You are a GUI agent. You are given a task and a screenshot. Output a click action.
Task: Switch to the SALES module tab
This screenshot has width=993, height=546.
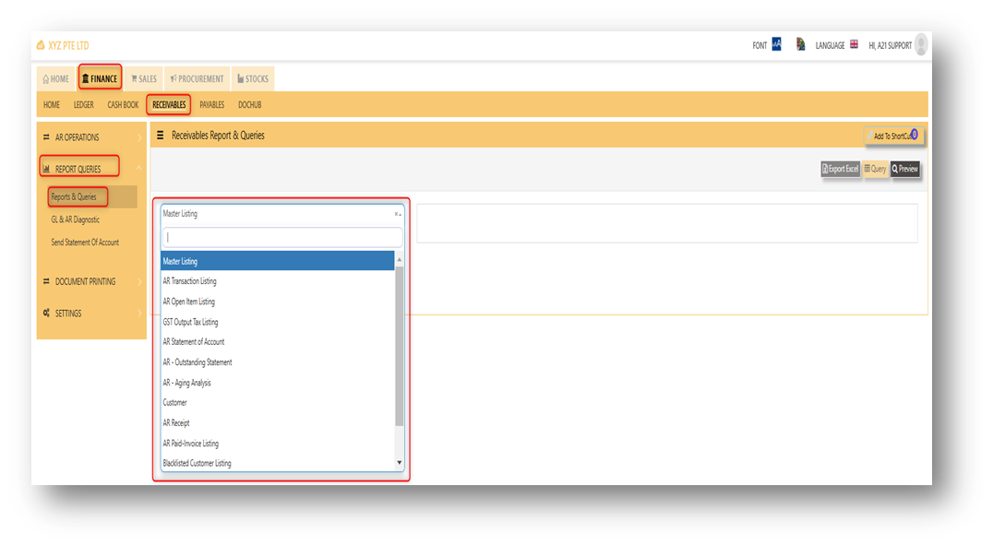tap(144, 79)
